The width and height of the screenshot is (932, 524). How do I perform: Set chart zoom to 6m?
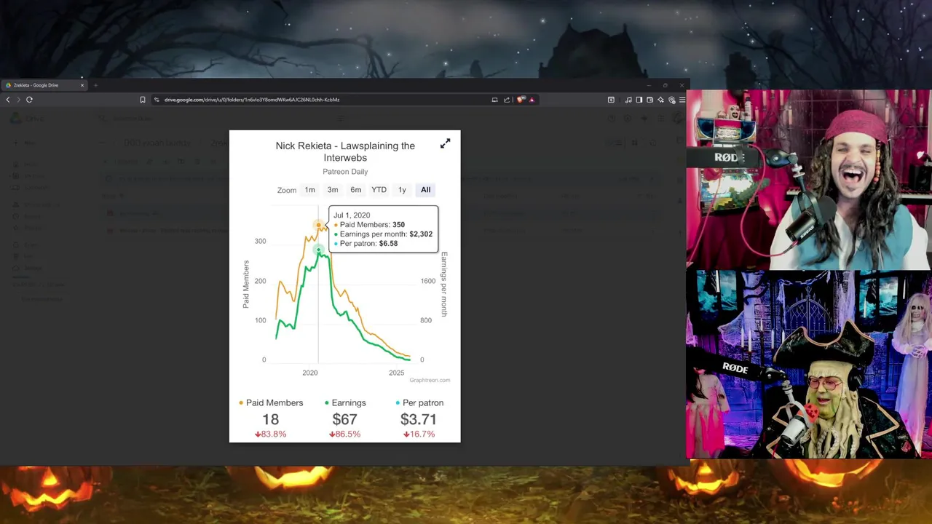[x=355, y=190]
